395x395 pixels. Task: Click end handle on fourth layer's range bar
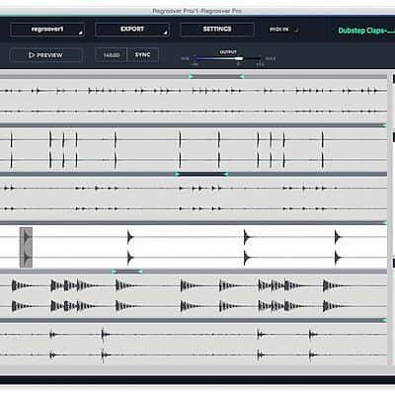point(384,223)
